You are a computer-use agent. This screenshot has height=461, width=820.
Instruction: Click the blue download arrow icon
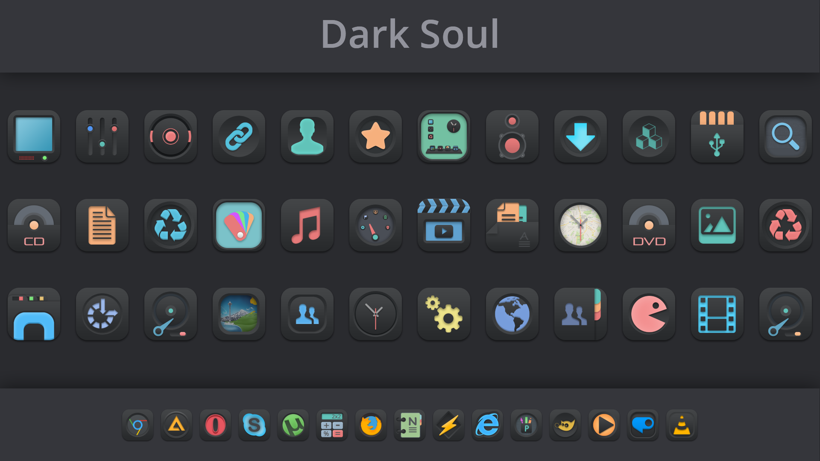point(580,137)
